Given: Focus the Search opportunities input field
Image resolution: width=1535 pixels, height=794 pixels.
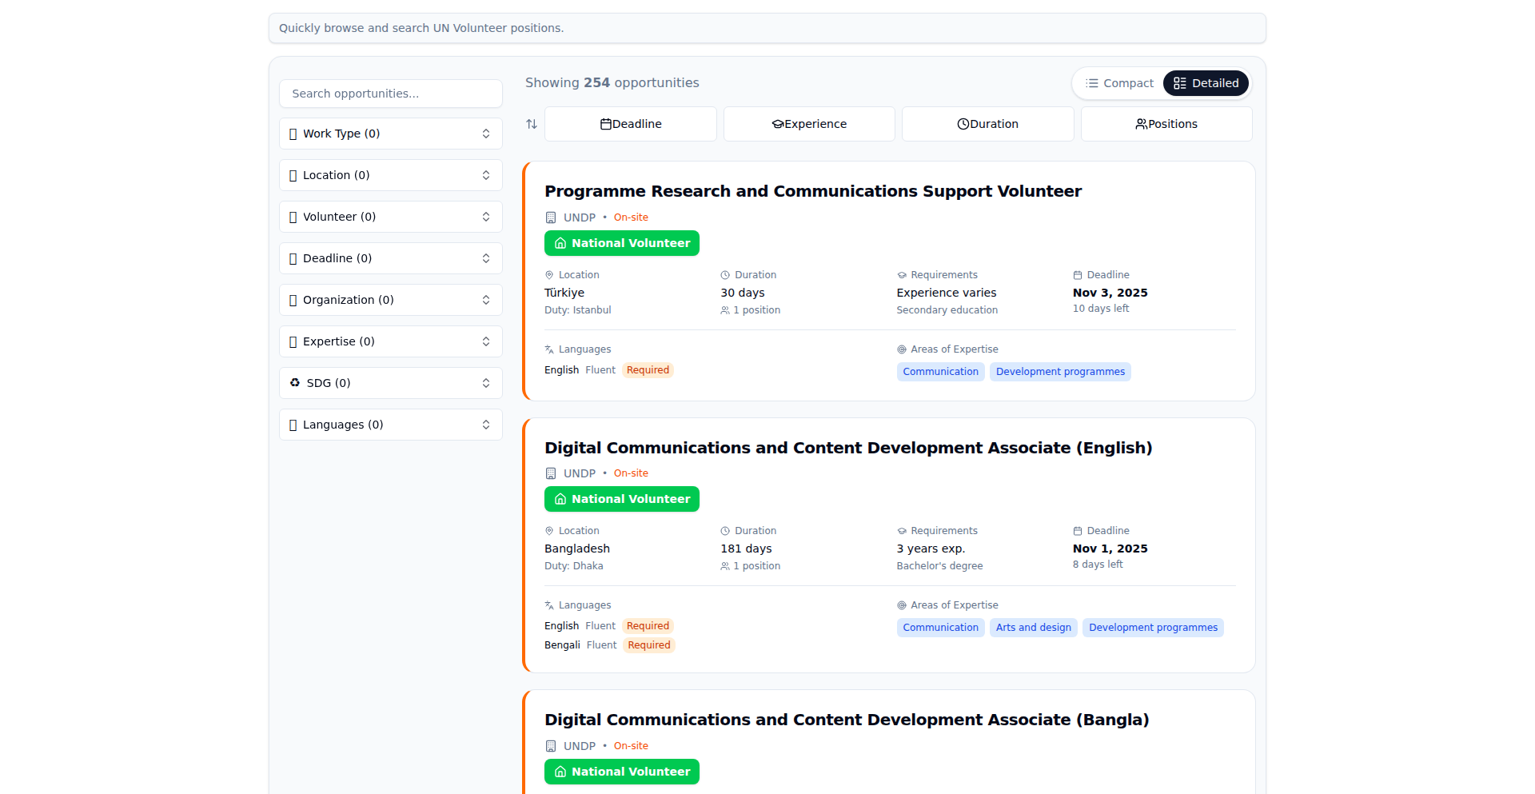Looking at the screenshot, I should (x=391, y=94).
